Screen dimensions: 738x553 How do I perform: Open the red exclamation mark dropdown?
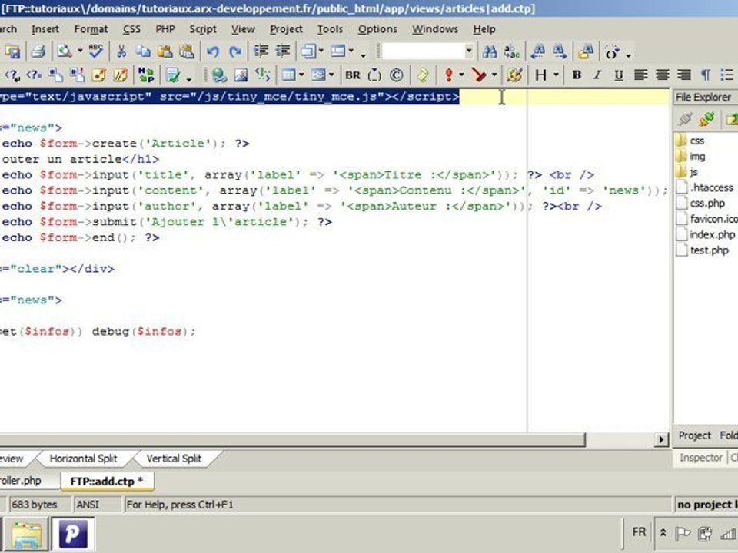click(461, 75)
